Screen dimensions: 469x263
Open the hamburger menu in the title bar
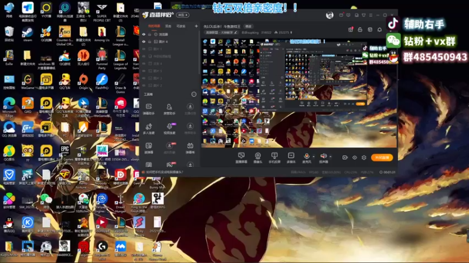pos(371,15)
